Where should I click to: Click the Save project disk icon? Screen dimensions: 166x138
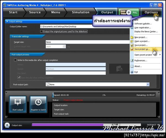coord(132,45)
